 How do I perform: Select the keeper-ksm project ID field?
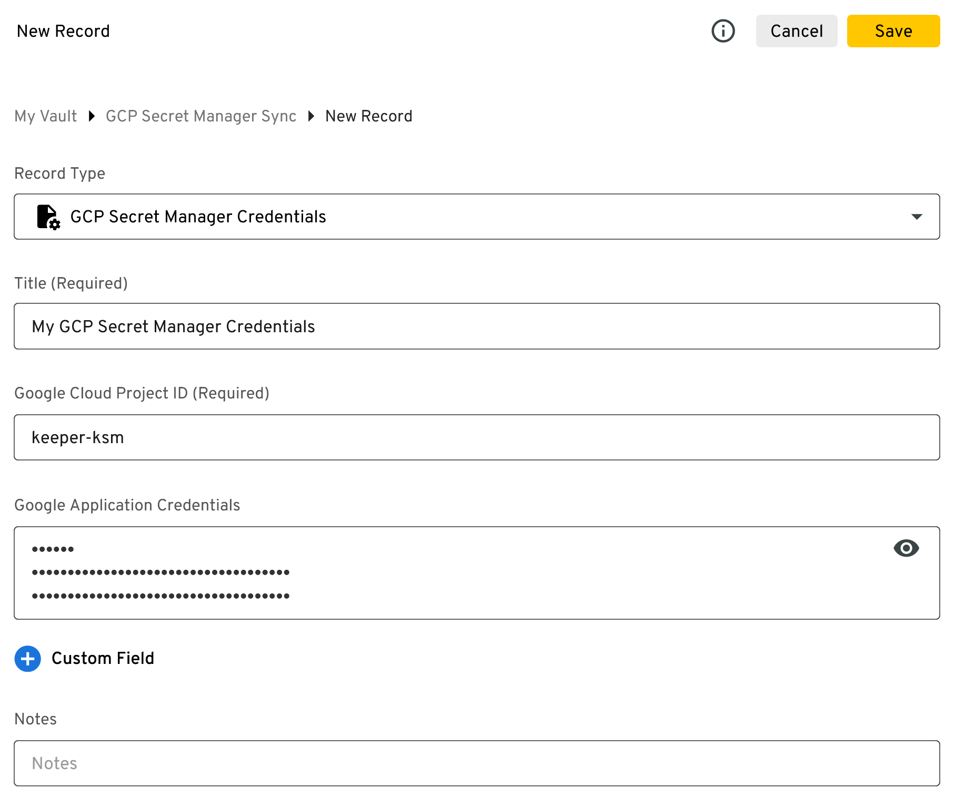pos(476,437)
